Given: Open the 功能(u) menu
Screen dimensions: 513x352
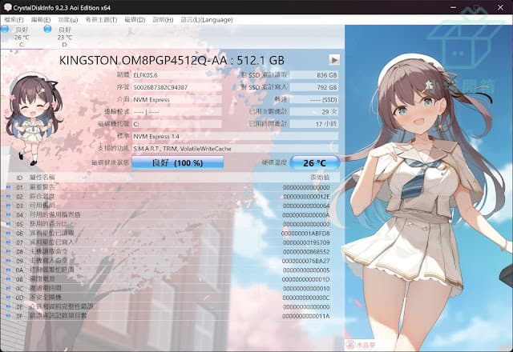Looking at the screenshot, I should pyautogui.click(x=68, y=20).
